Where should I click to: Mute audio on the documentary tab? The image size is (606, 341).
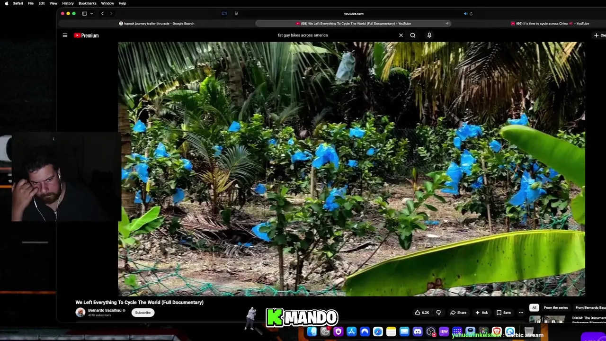[447, 23]
